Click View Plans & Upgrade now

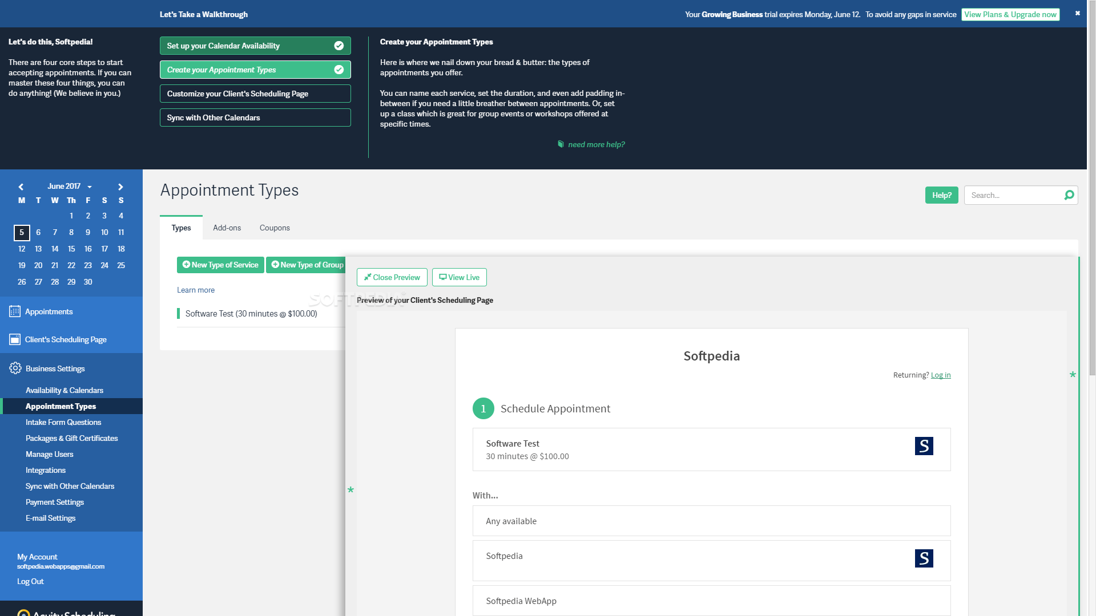[1010, 14]
